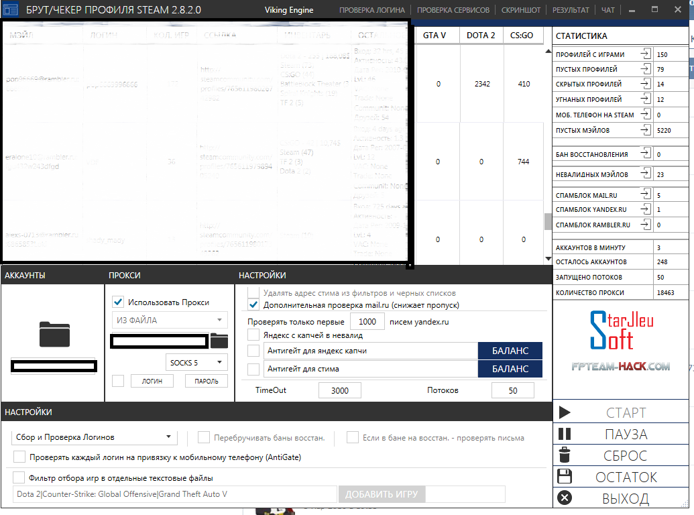Click arrow icon for СПАМБЛОК MAIL.RU
Image resolution: width=694 pixels, height=515 pixels.
click(x=646, y=194)
